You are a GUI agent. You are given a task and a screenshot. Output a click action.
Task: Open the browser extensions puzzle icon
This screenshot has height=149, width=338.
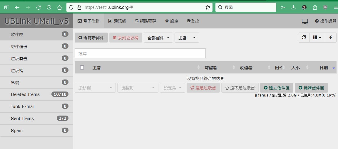point(315,7)
